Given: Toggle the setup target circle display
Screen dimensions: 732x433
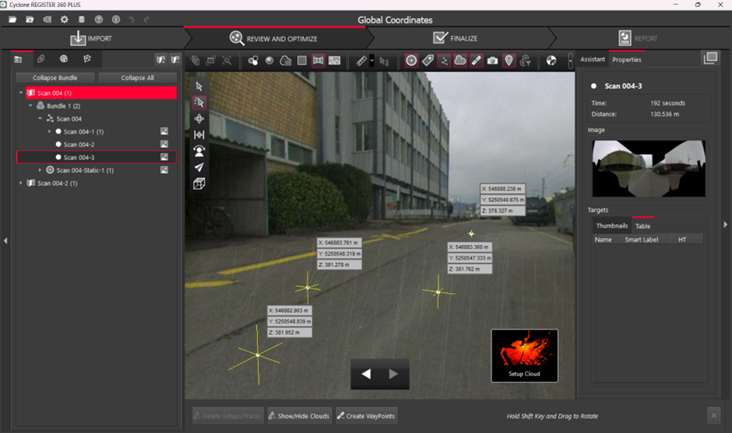Looking at the screenshot, I should click(x=411, y=61).
